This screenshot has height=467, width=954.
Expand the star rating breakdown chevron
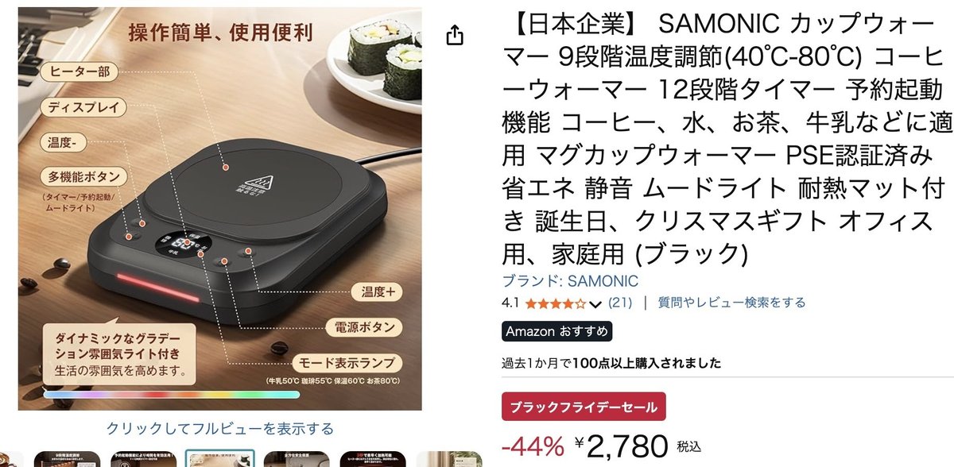click(595, 303)
